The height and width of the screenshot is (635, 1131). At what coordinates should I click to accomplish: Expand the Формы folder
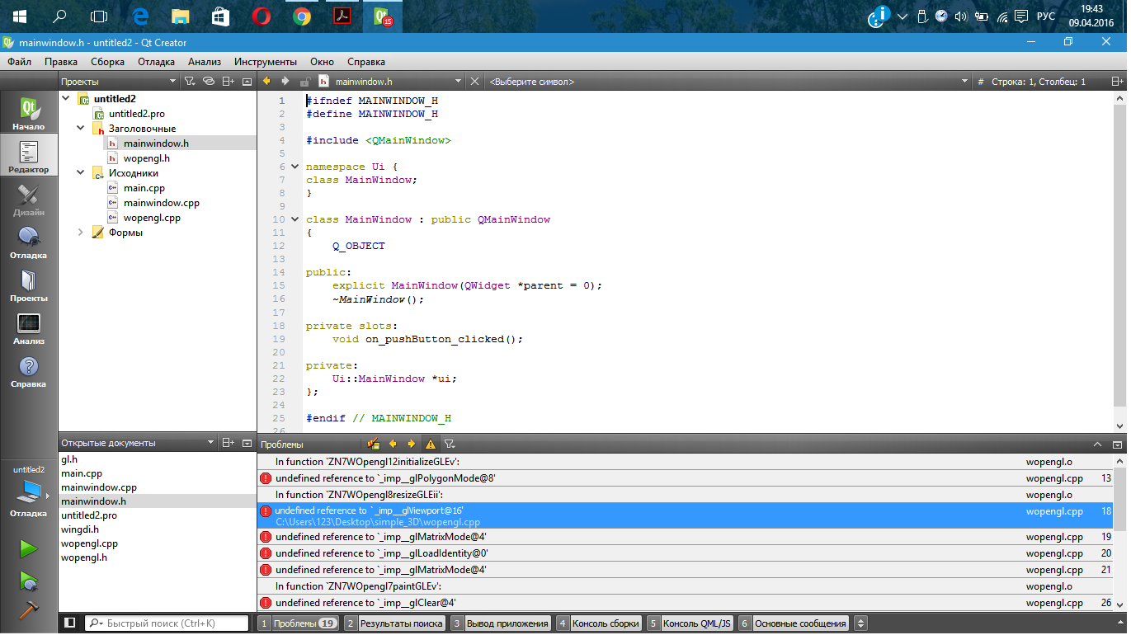coord(81,233)
